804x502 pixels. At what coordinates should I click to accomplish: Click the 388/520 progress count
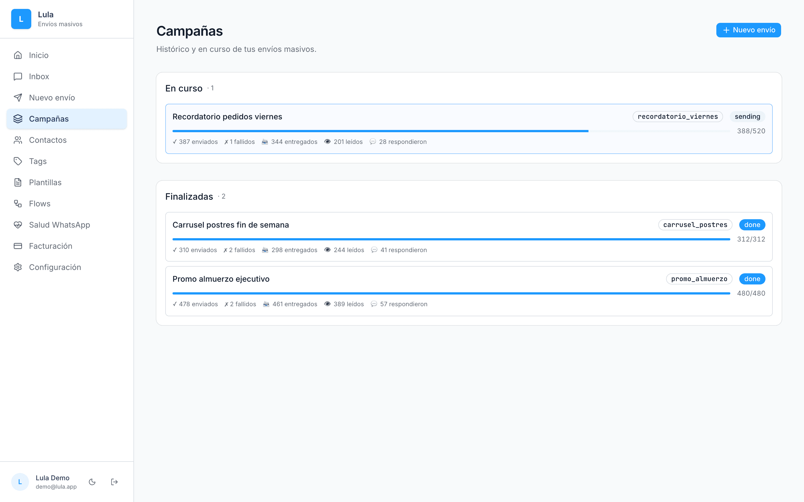point(751,131)
